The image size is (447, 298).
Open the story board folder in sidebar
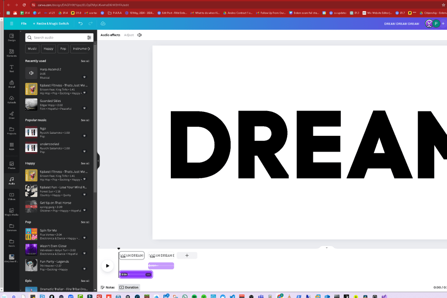click(11, 258)
